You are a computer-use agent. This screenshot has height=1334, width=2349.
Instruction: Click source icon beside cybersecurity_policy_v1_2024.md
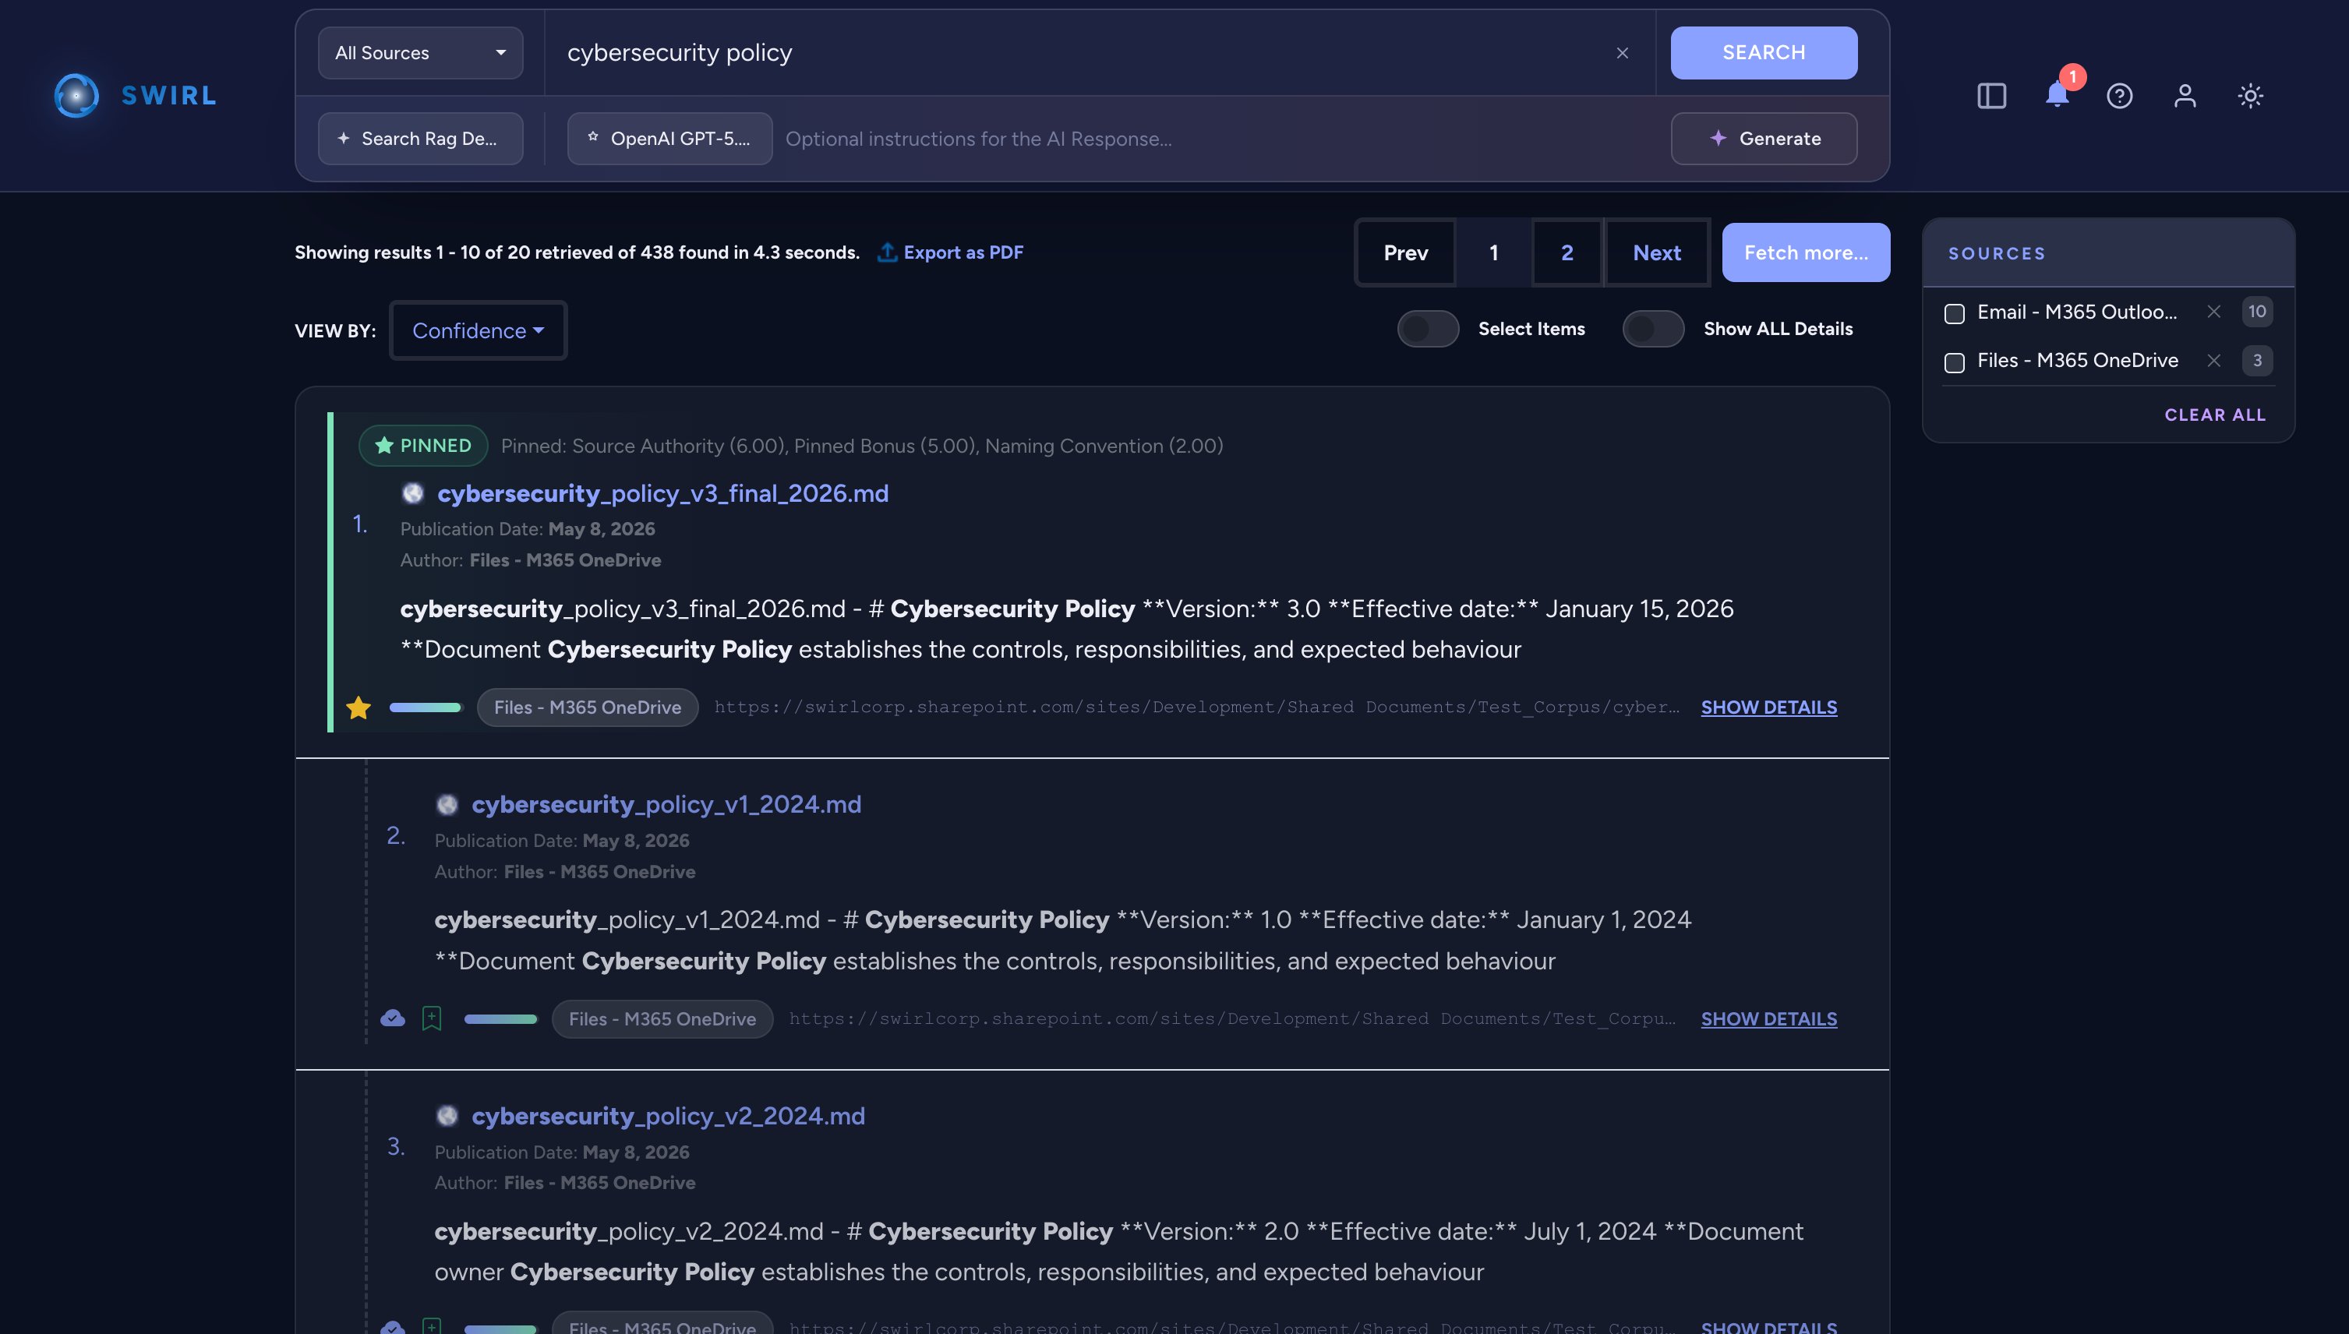point(447,804)
